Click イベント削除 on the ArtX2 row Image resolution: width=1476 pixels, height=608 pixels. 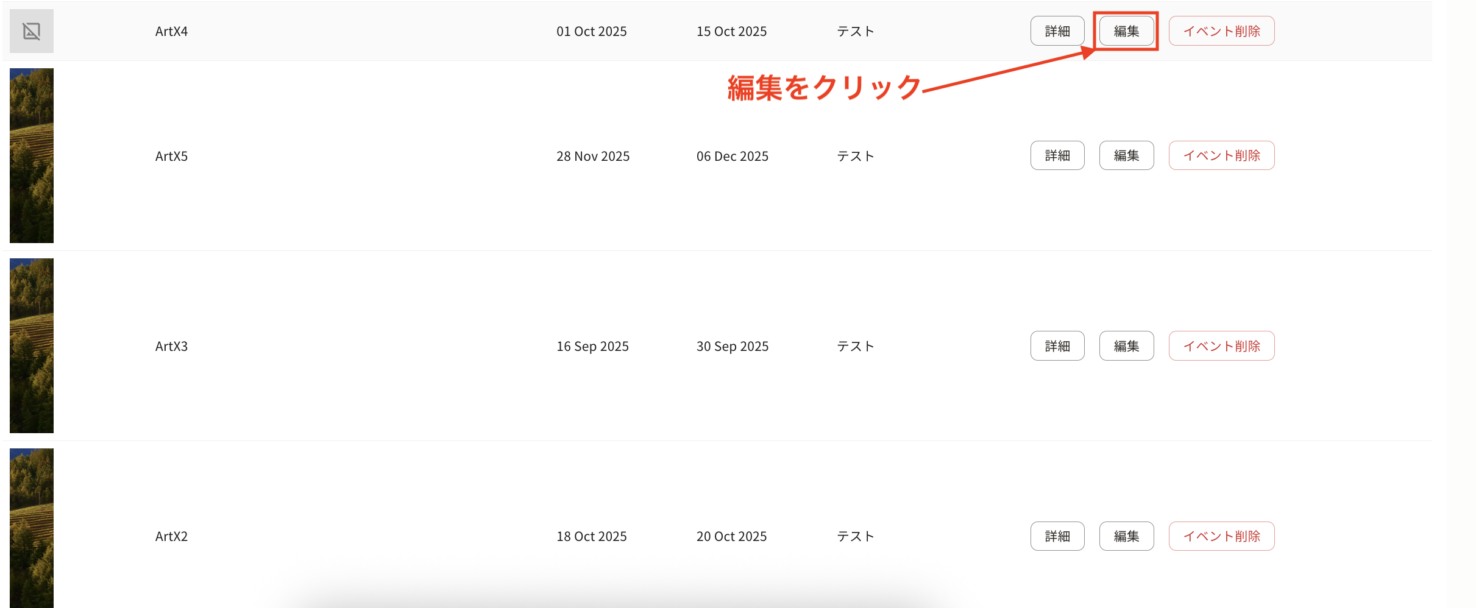(x=1221, y=536)
